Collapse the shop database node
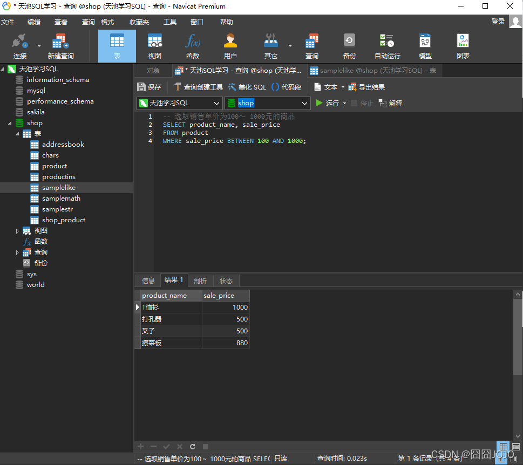523x465 pixels. [10, 123]
